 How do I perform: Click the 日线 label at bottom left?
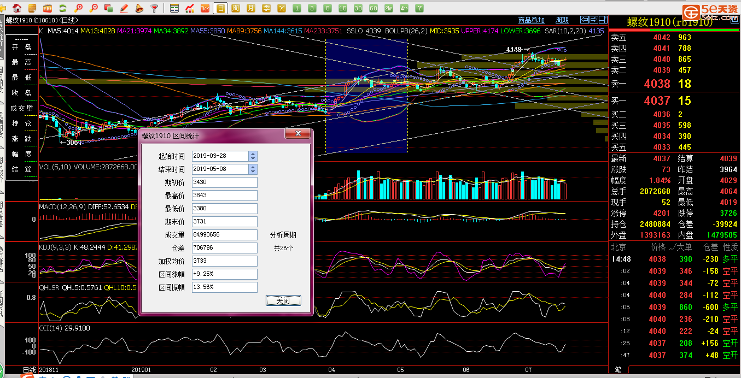[x=29, y=370]
